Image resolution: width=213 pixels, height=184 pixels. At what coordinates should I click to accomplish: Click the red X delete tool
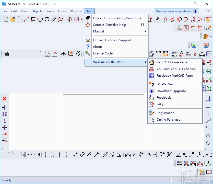(5, 99)
